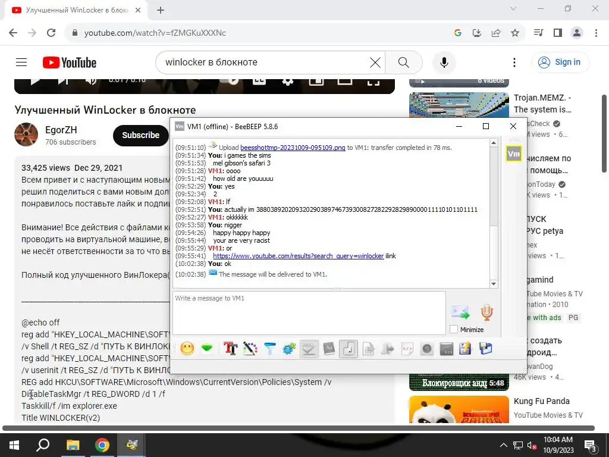Click the </> code snippet icon
Screen dimensions: 609x457
click(407, 349)
